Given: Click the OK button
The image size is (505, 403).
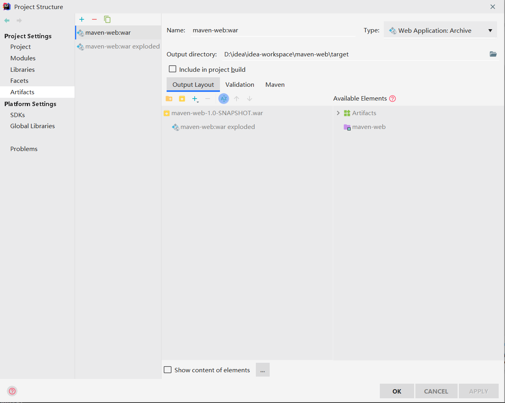Looking at the screenshot, I should click(x=397, y=391).
